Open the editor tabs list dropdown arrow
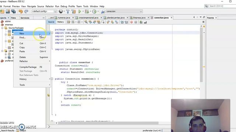 click(201, 17)
